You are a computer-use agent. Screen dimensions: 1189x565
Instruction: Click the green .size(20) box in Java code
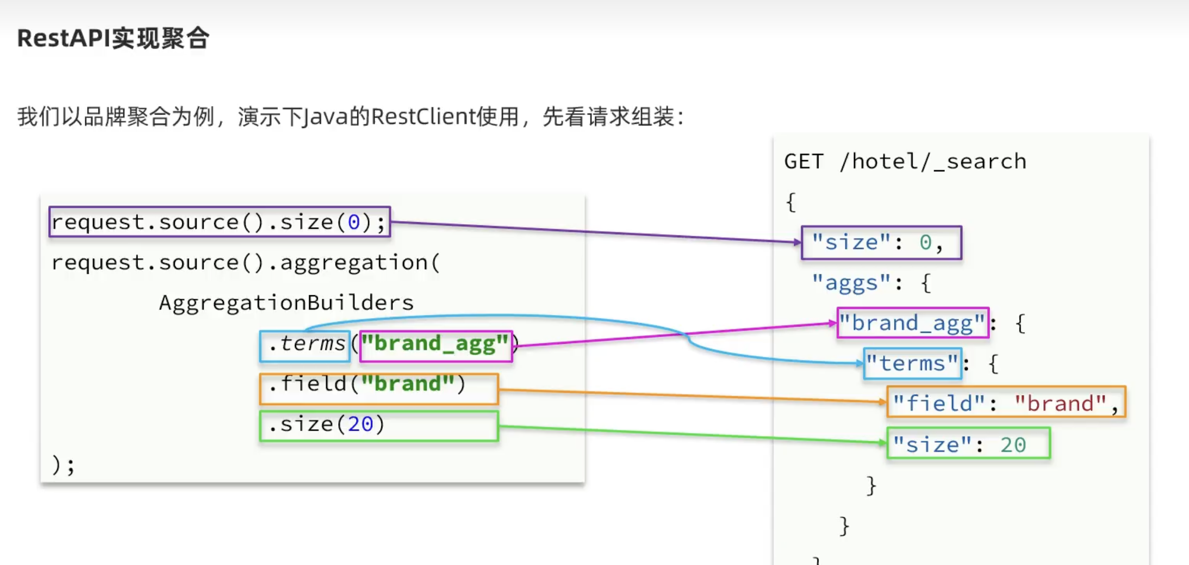378,426
